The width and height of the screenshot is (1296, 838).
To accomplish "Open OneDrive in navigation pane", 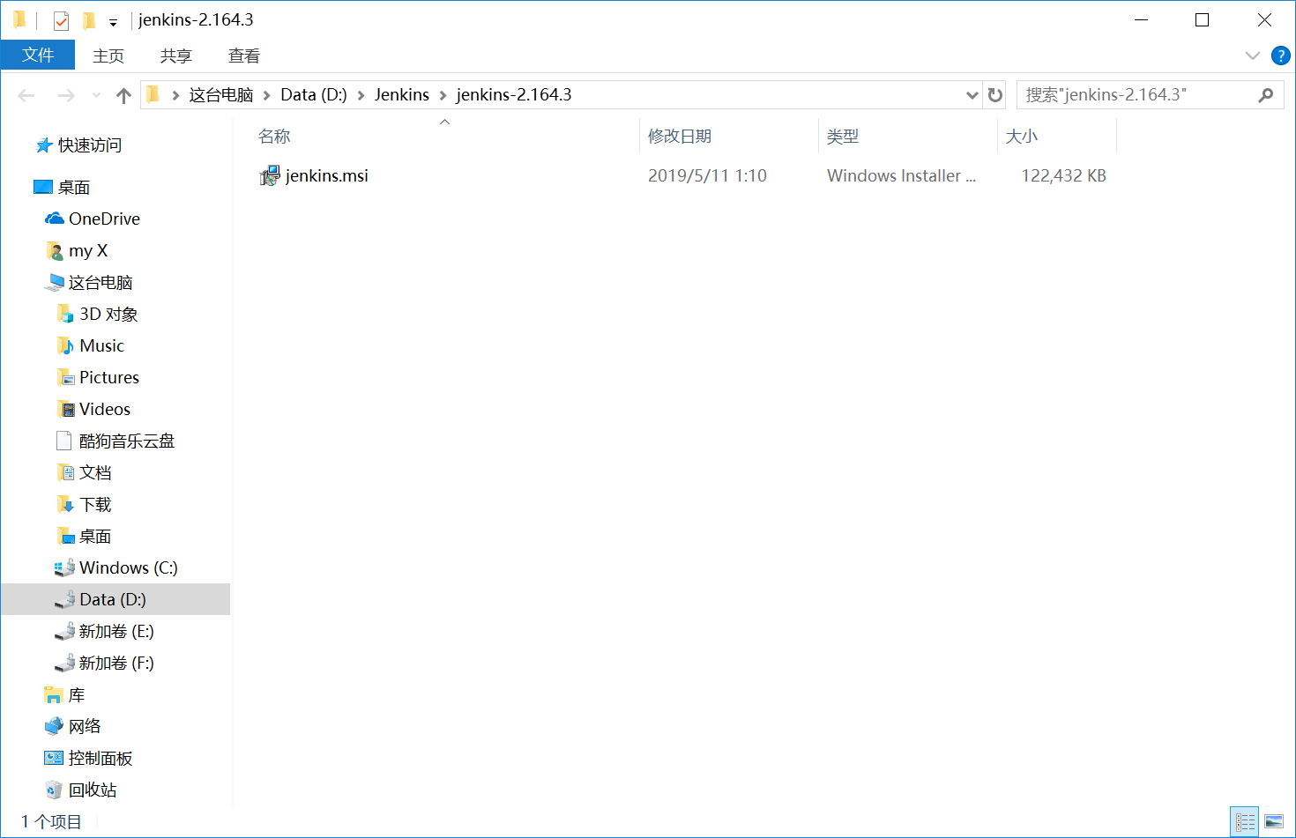I will [104, 219].
